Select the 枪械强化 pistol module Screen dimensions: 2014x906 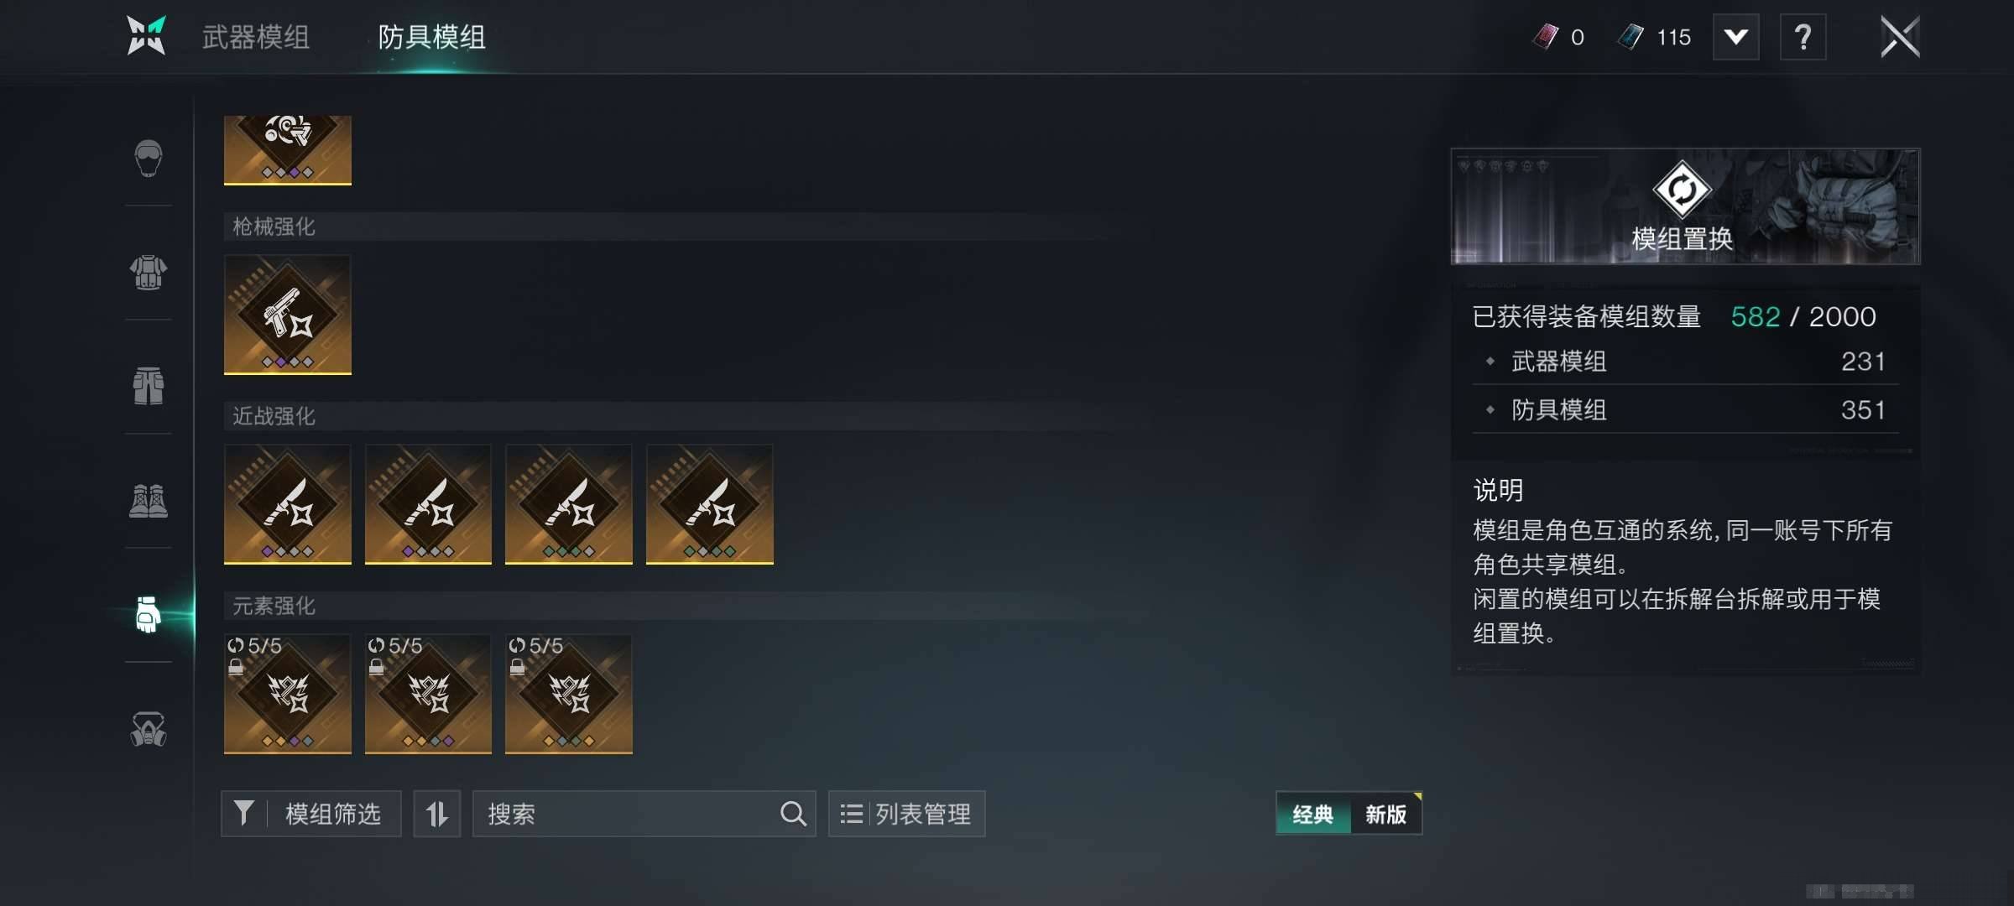click(287, 315)
